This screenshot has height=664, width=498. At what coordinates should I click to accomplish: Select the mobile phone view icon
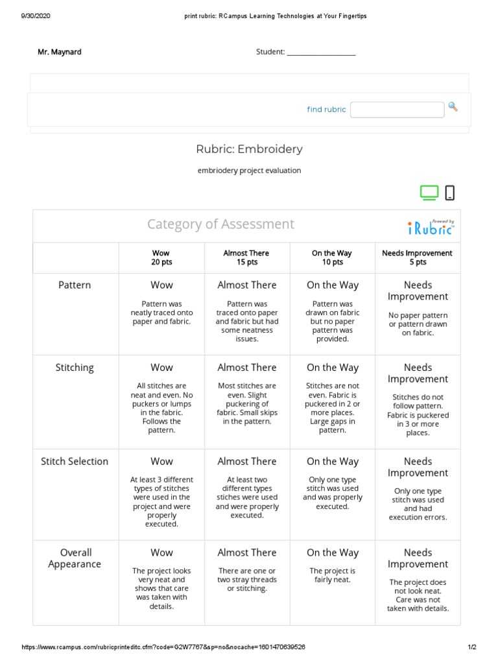450,193
